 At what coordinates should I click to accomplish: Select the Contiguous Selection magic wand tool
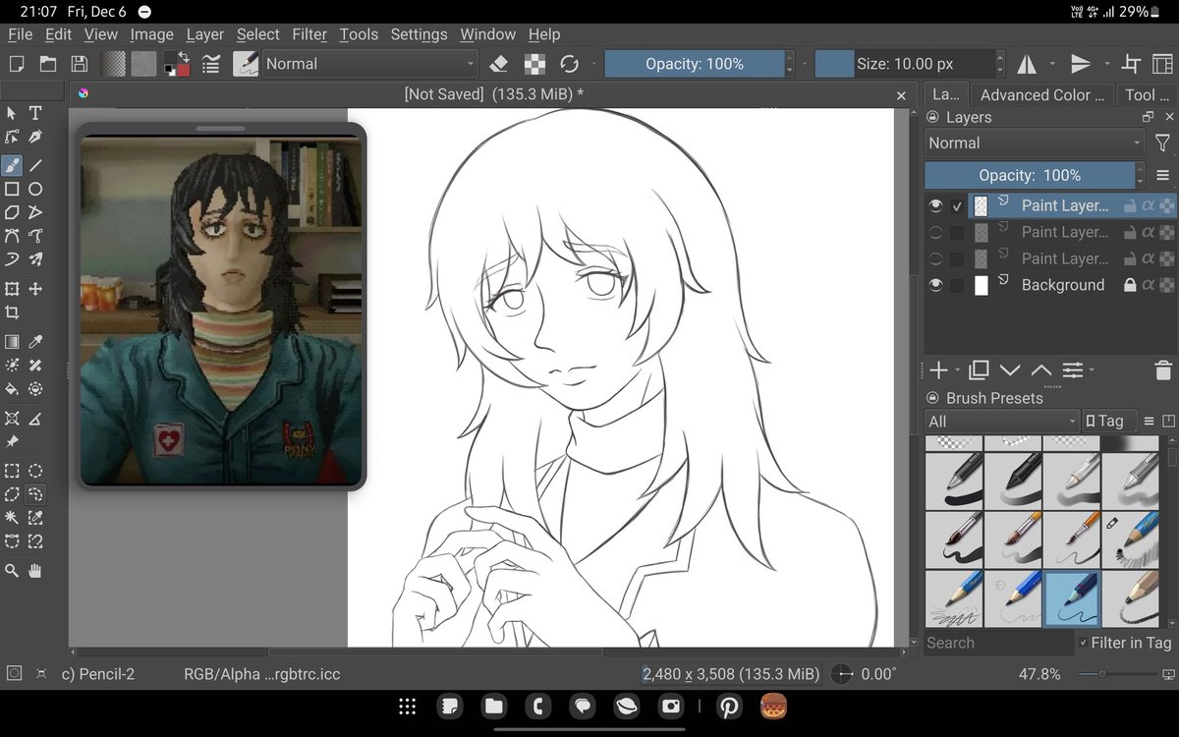point(12,518)
